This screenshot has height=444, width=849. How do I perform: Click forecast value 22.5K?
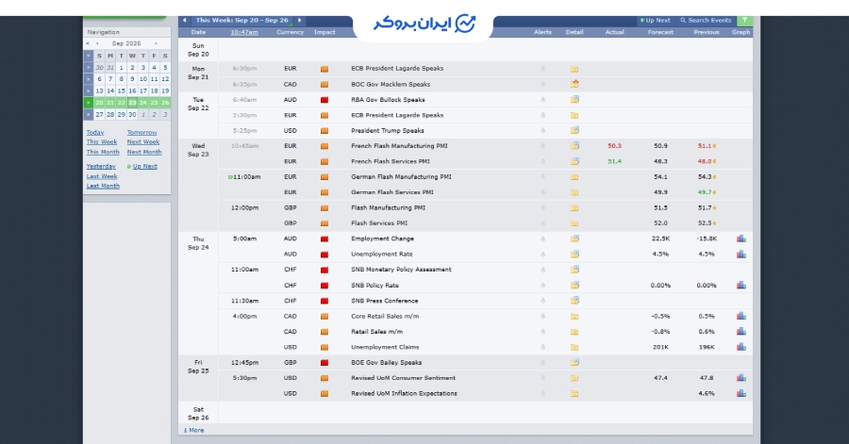(660, 238)
